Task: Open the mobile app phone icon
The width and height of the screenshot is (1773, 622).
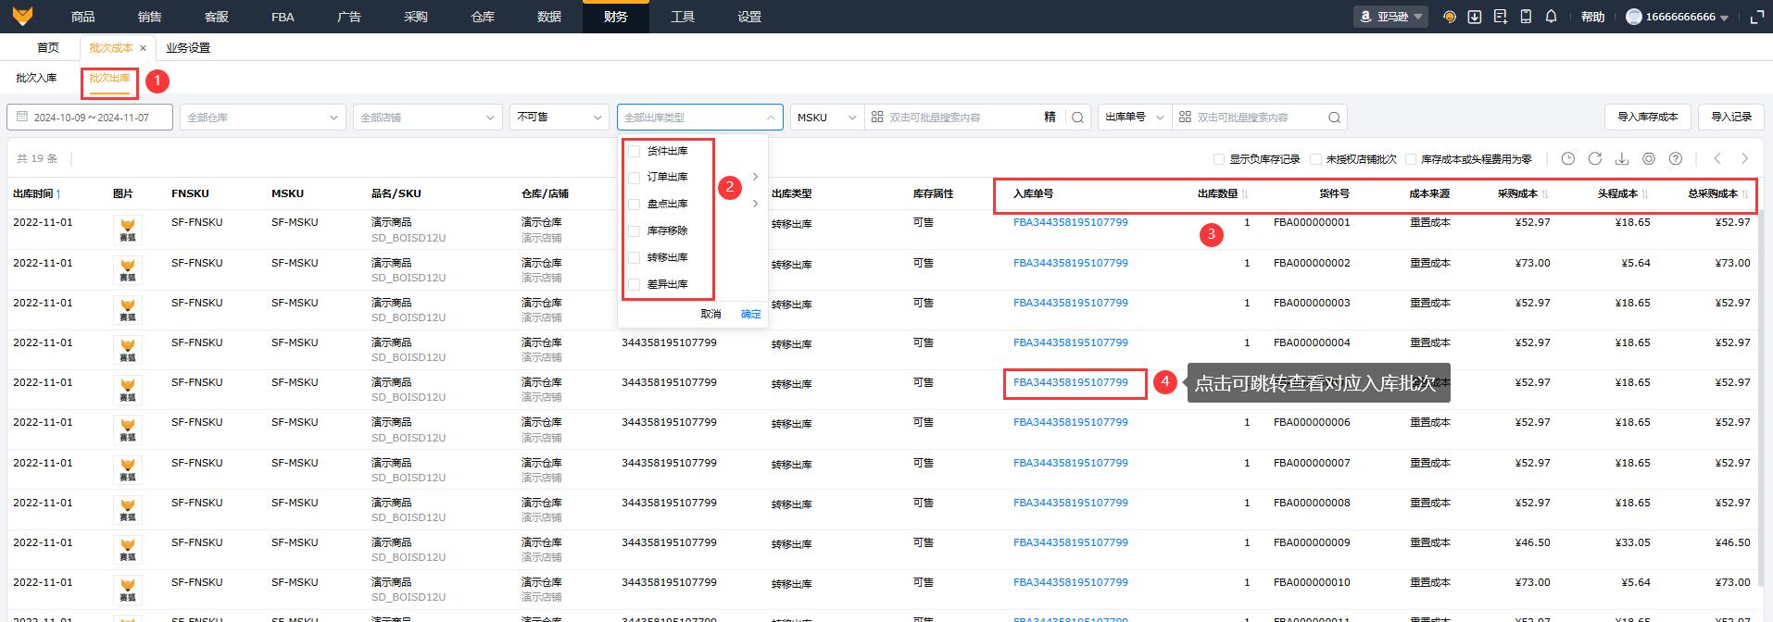Action: [x=1526, y=17]
